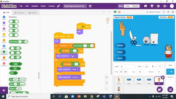Click the choose a sprite button
Screen dimensions: 176x99
(x=159, y=89)
